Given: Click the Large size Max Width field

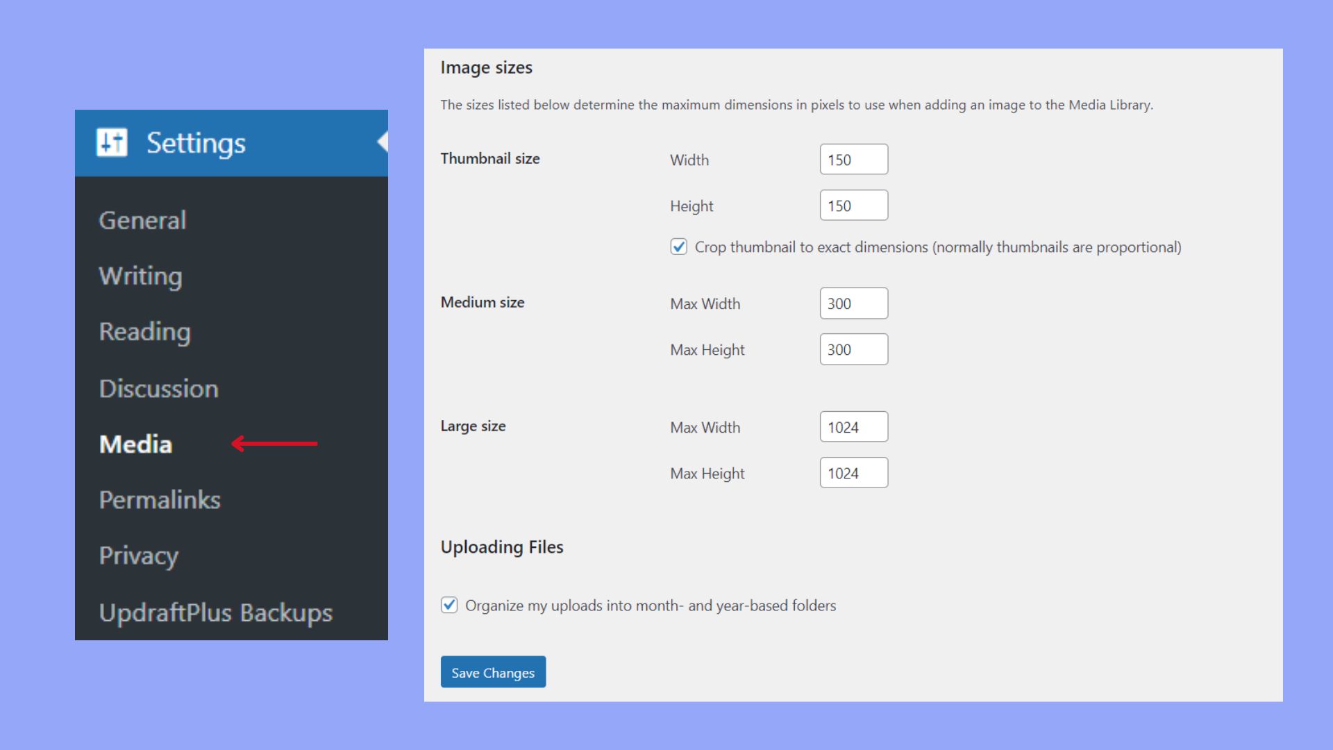Looking at the screenshot, I should 853,426.
